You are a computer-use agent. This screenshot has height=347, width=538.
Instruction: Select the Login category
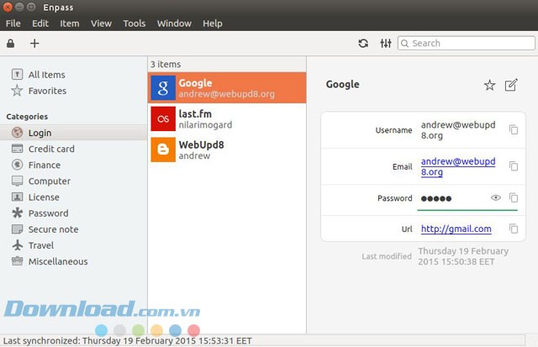click(x=73, y=133)
